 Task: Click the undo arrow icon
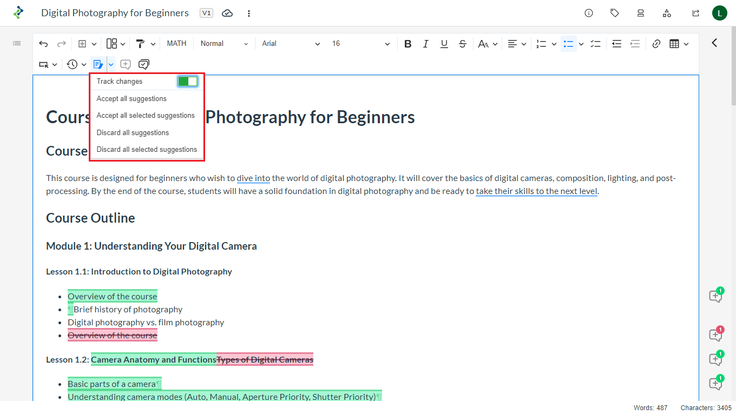pyautogui.click(x=44, y=44)
